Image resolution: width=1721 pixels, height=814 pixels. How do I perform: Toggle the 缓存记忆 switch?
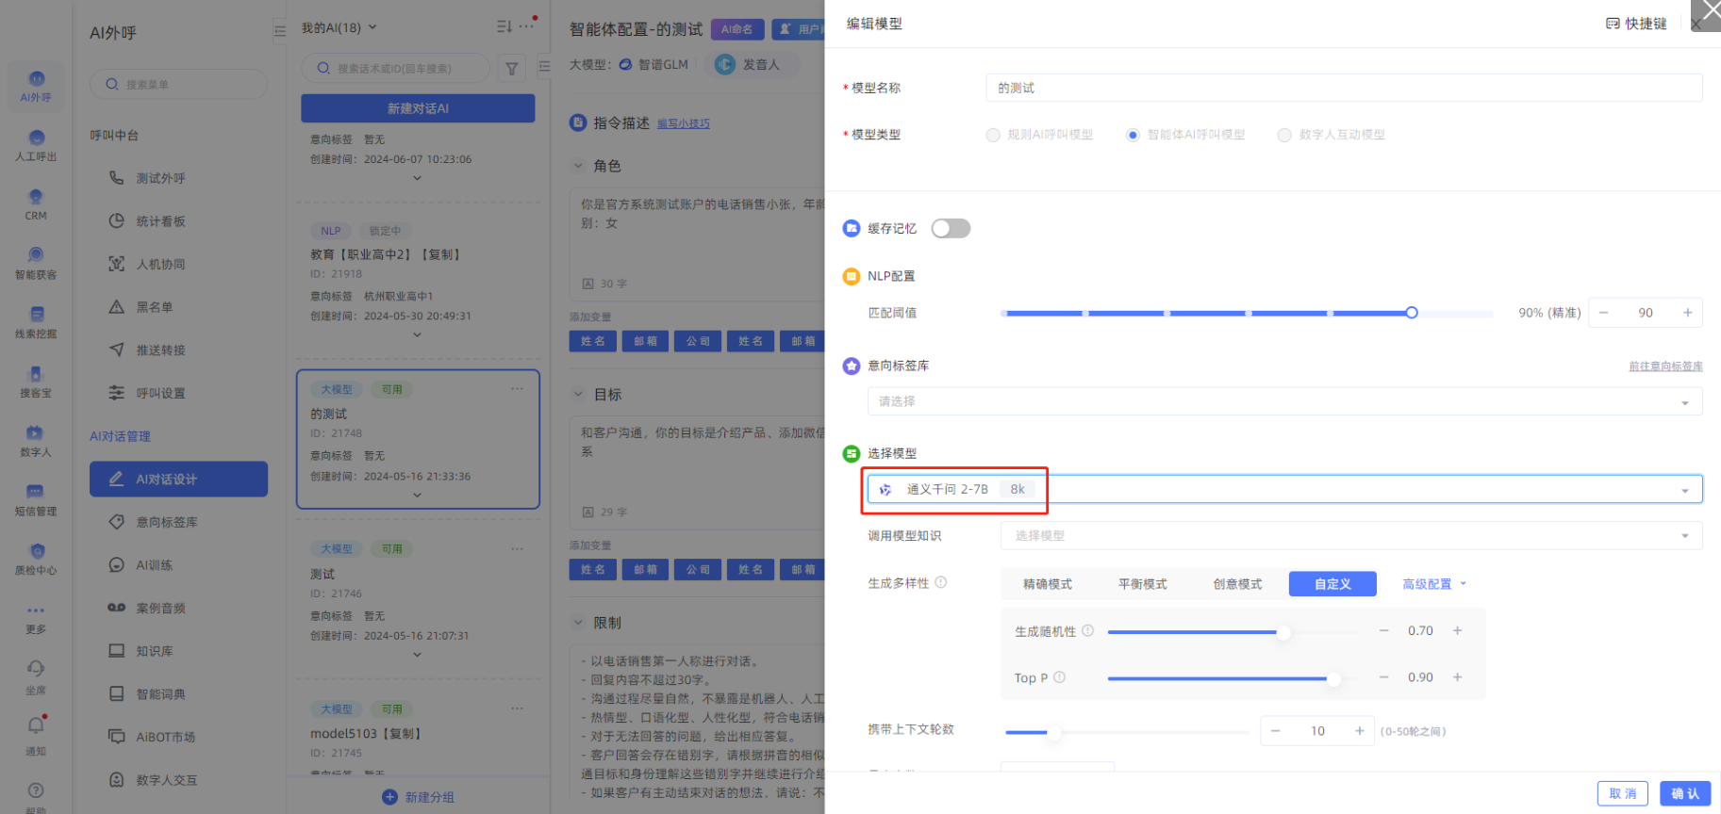pyautogui.click(x=950, y=228)
